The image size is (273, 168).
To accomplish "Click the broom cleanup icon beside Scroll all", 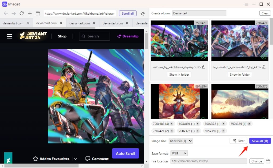I will pos(142,13).
